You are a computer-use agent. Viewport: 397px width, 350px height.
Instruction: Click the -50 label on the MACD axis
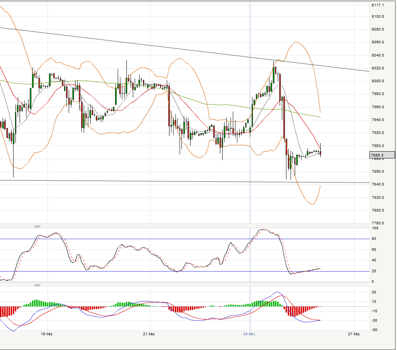click(x=375, y=330)
